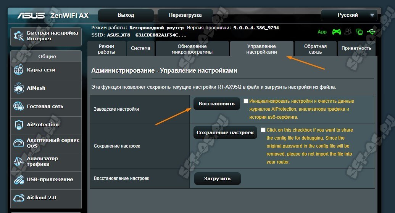Screen dimensions: 395x213
Task: Click the AiMesh sidebar icon
Action: click(x=19, y=88)
